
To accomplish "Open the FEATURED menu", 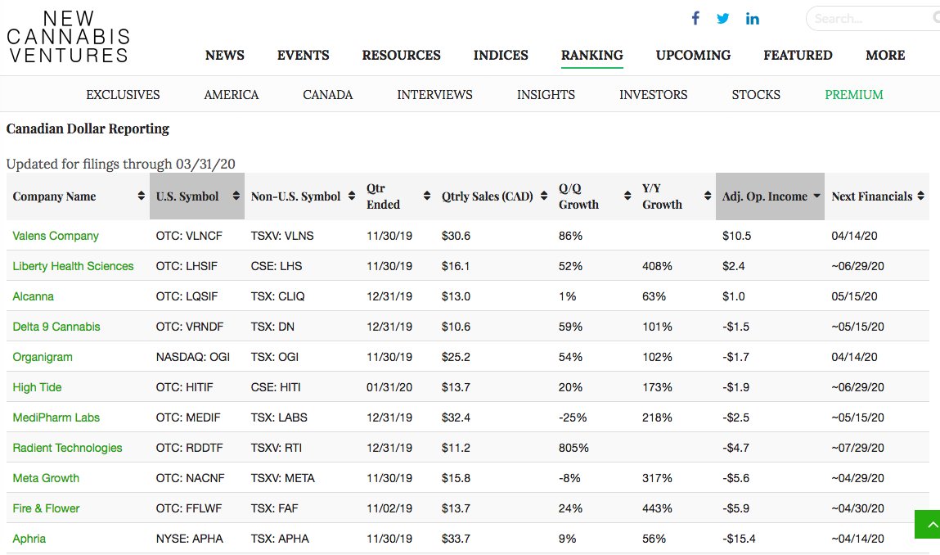I will [x=798, y=55].
